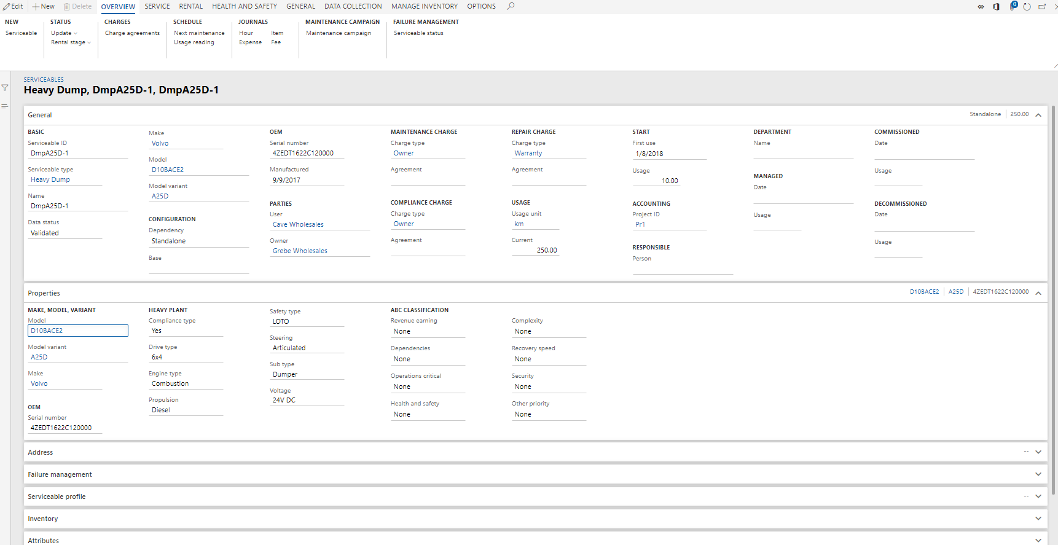Collapse the General section

(1038, 115)
